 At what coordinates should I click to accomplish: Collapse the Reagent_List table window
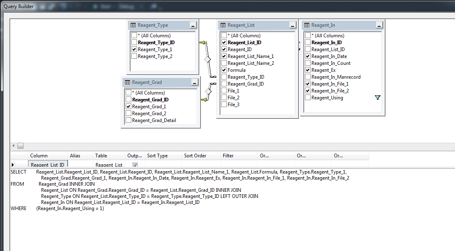292,25
